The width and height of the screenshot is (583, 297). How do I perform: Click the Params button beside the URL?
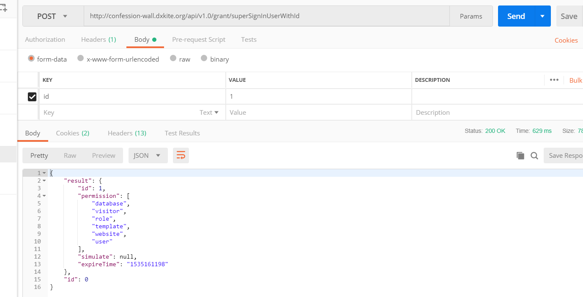click(471, 16)
